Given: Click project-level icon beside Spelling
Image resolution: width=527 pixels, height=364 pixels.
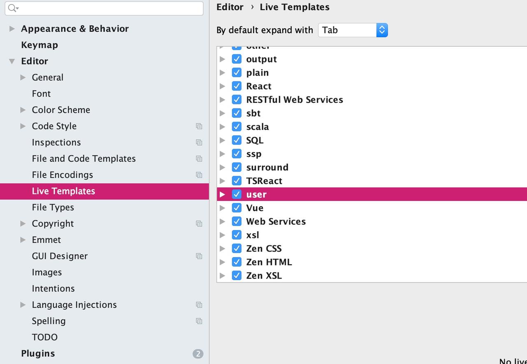Looking at the screenshot, I should click(199, 321).
